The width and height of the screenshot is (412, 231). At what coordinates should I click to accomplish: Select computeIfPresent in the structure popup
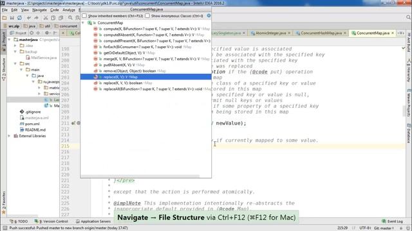coord(146,41)
